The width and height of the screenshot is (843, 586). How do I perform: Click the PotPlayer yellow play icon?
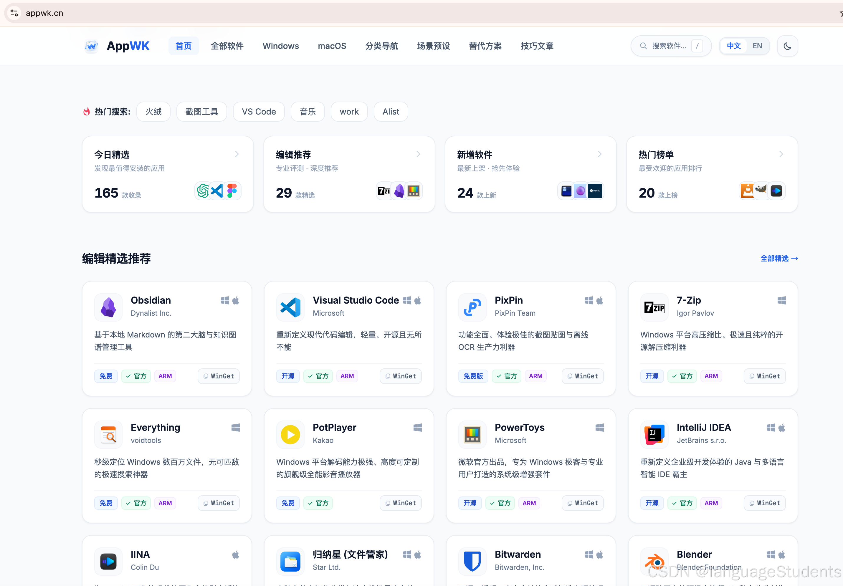(x=290, y=434)
